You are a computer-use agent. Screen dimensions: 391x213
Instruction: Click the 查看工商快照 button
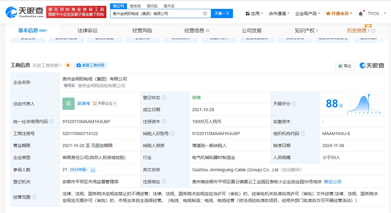[x=90, y=65]
